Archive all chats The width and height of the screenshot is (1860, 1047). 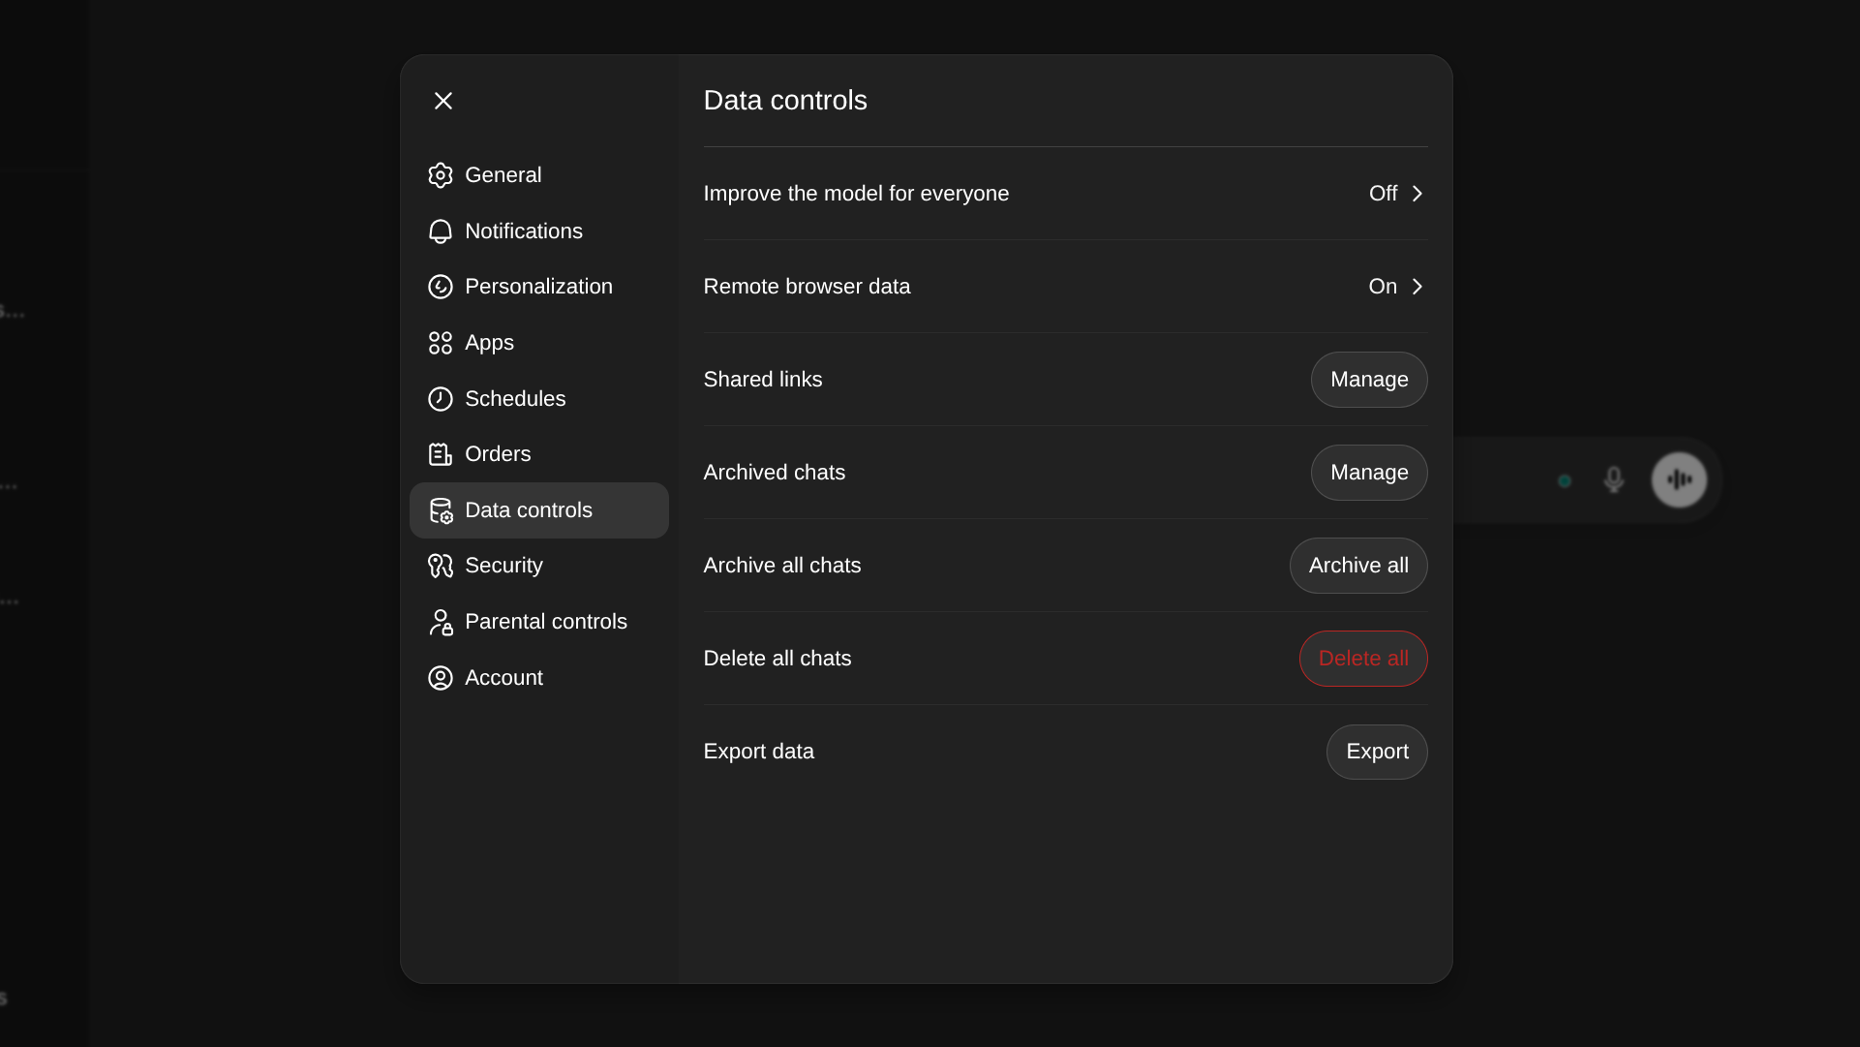(x=1357, y=566)
